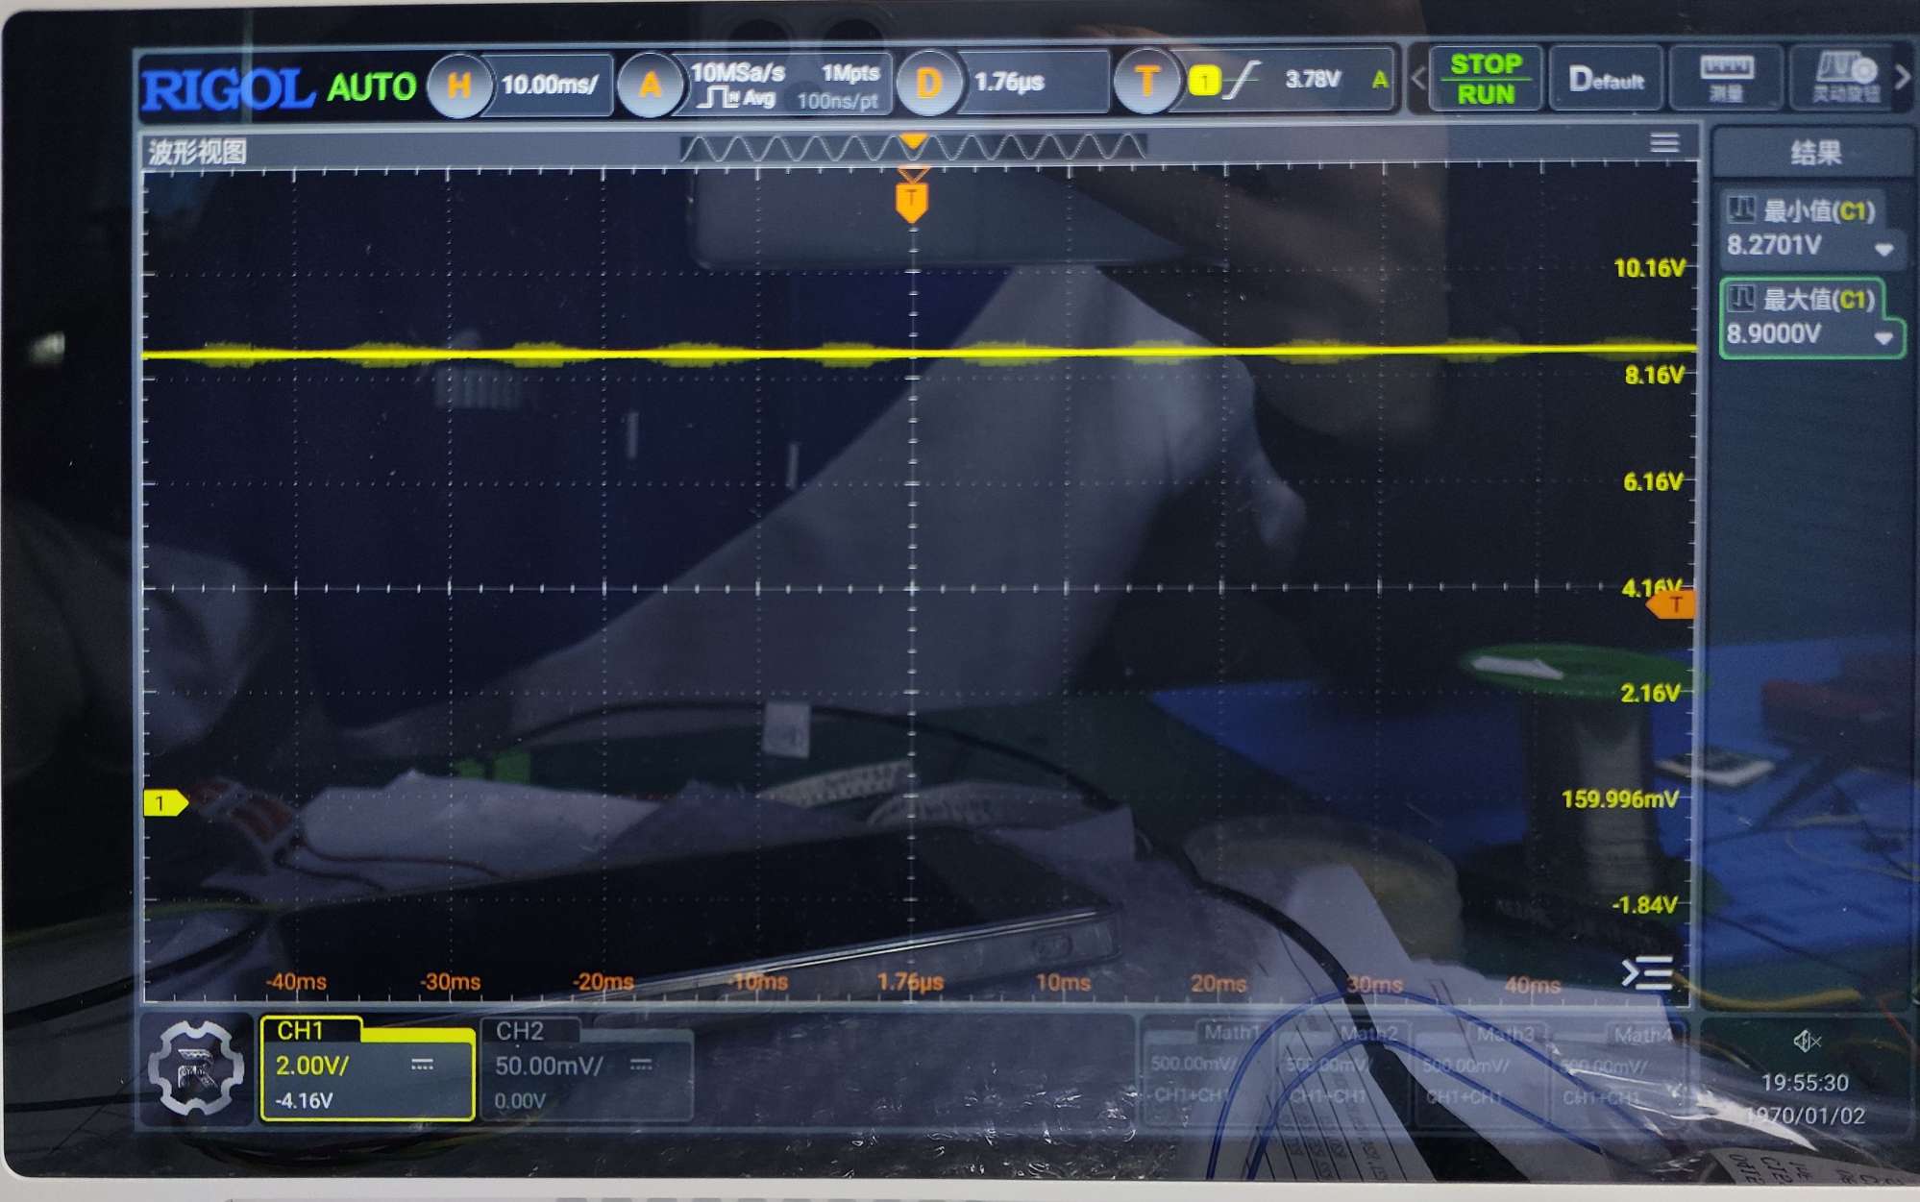Toggle the CH1 channel tile

click(367, 1069)
